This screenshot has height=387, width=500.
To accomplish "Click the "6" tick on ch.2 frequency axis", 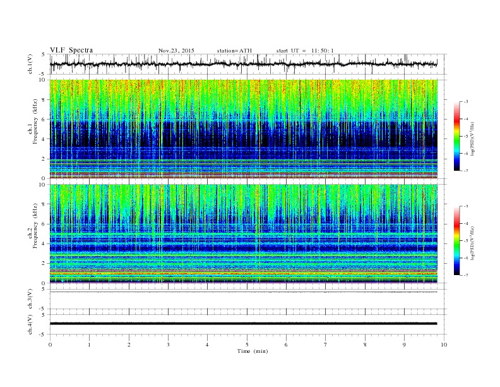I will tap(44, 224).
